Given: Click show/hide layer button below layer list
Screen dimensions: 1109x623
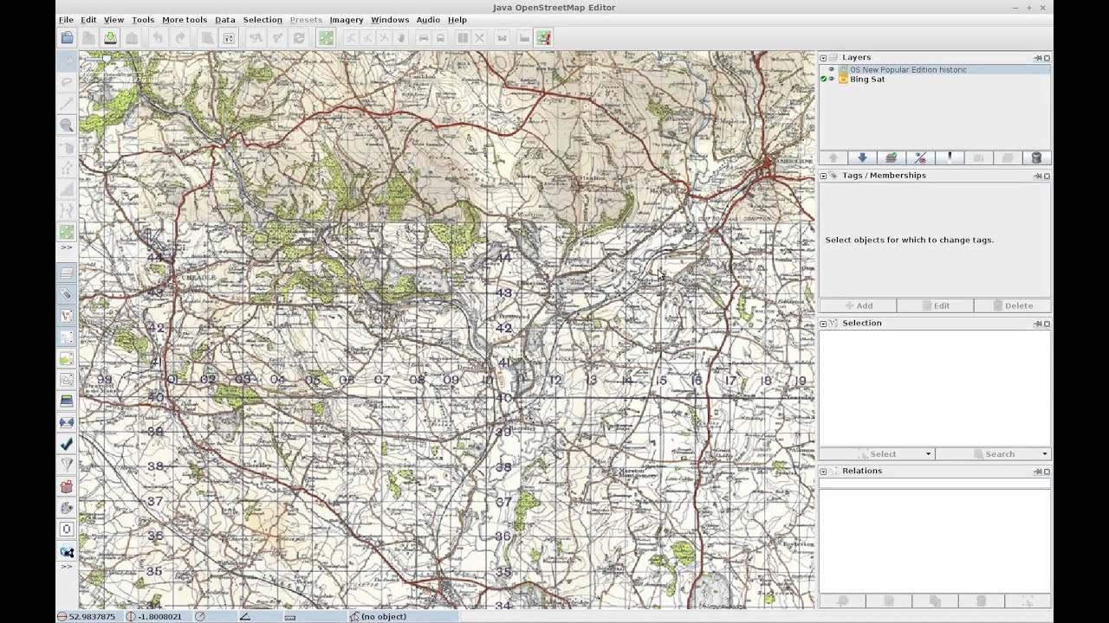Looking at the screenshot, I should [x=920, y=158].
